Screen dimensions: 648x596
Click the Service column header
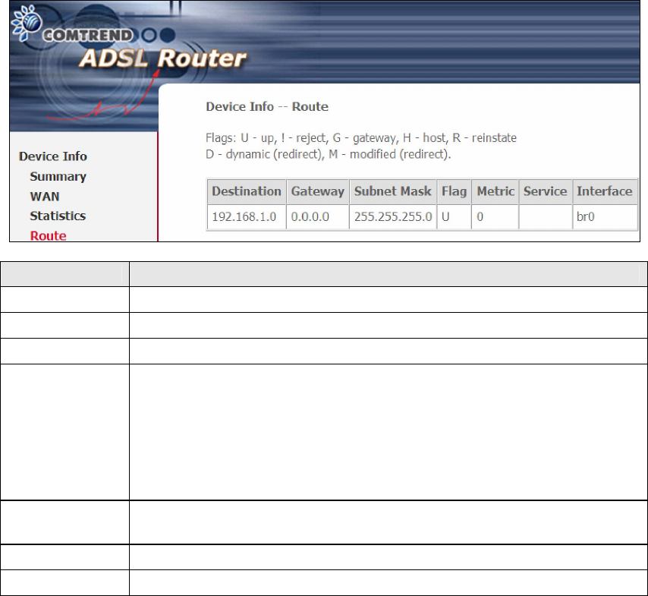[545, 191]
